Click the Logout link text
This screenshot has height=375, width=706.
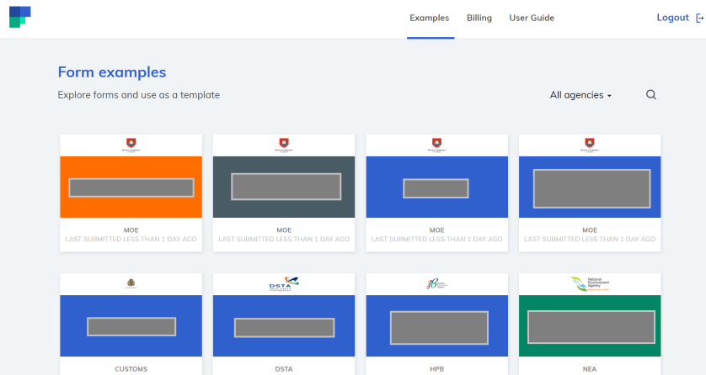[672, 18]
